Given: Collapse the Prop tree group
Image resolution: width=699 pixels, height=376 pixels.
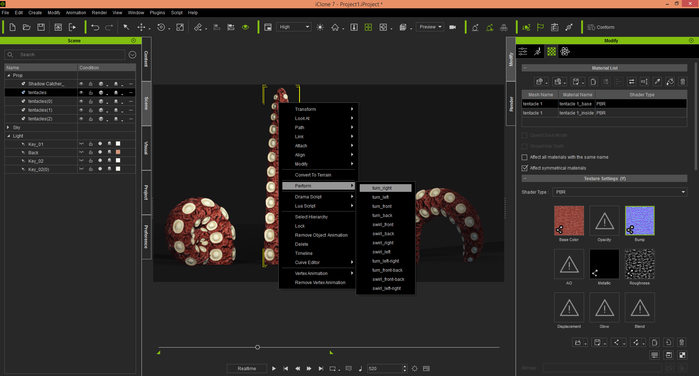Looking at the screenshot, I should pos(8,75).
